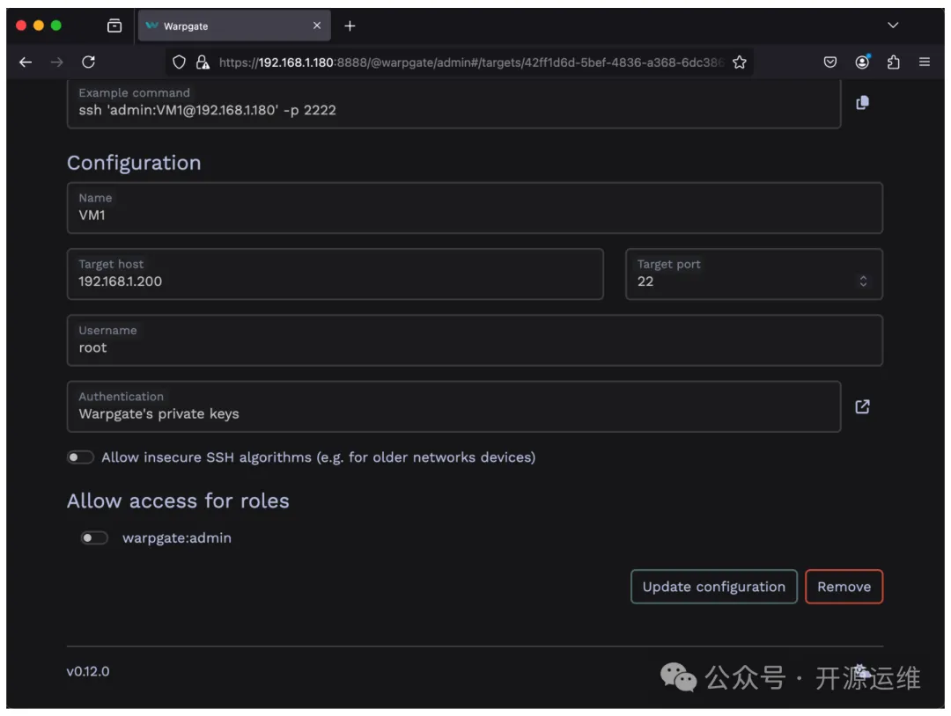Open Firefox hamburger application menu
This screenshot has width=951, height=716.
coord(924,62)
